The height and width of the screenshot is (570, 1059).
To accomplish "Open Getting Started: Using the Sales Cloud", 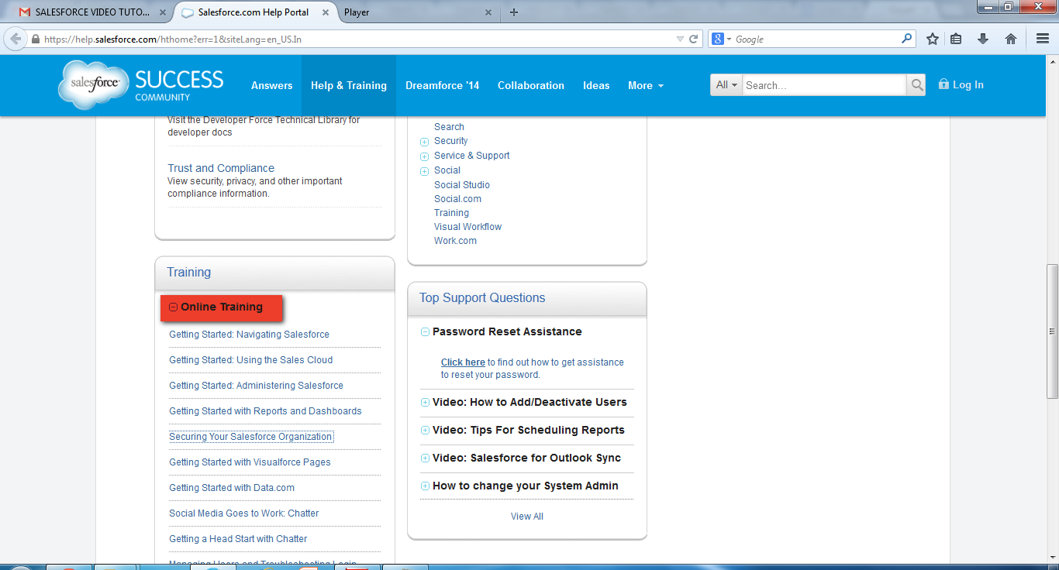I will [250, 360].
